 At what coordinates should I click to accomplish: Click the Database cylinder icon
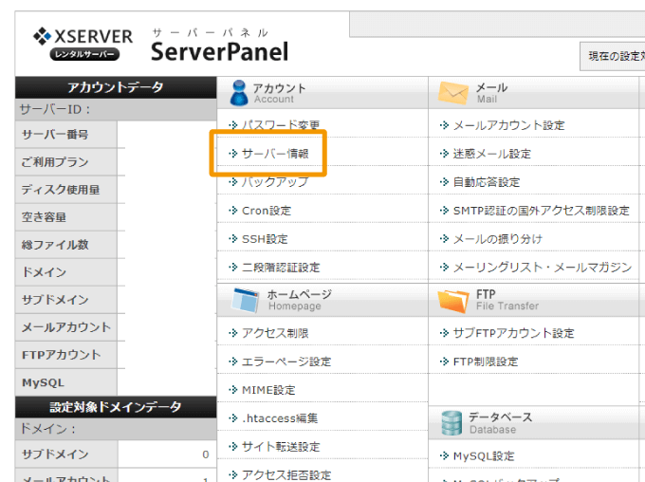(452, 423)
